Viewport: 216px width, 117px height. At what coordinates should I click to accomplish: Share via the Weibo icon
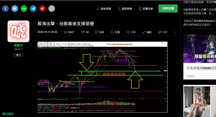coord(42,9)
